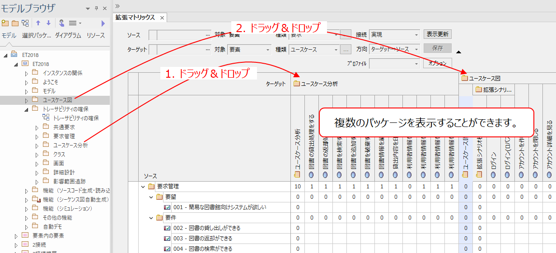Click the 画面 package folder icon
The height and width of the screenshot is (253, 556).
tap(46, 163)
